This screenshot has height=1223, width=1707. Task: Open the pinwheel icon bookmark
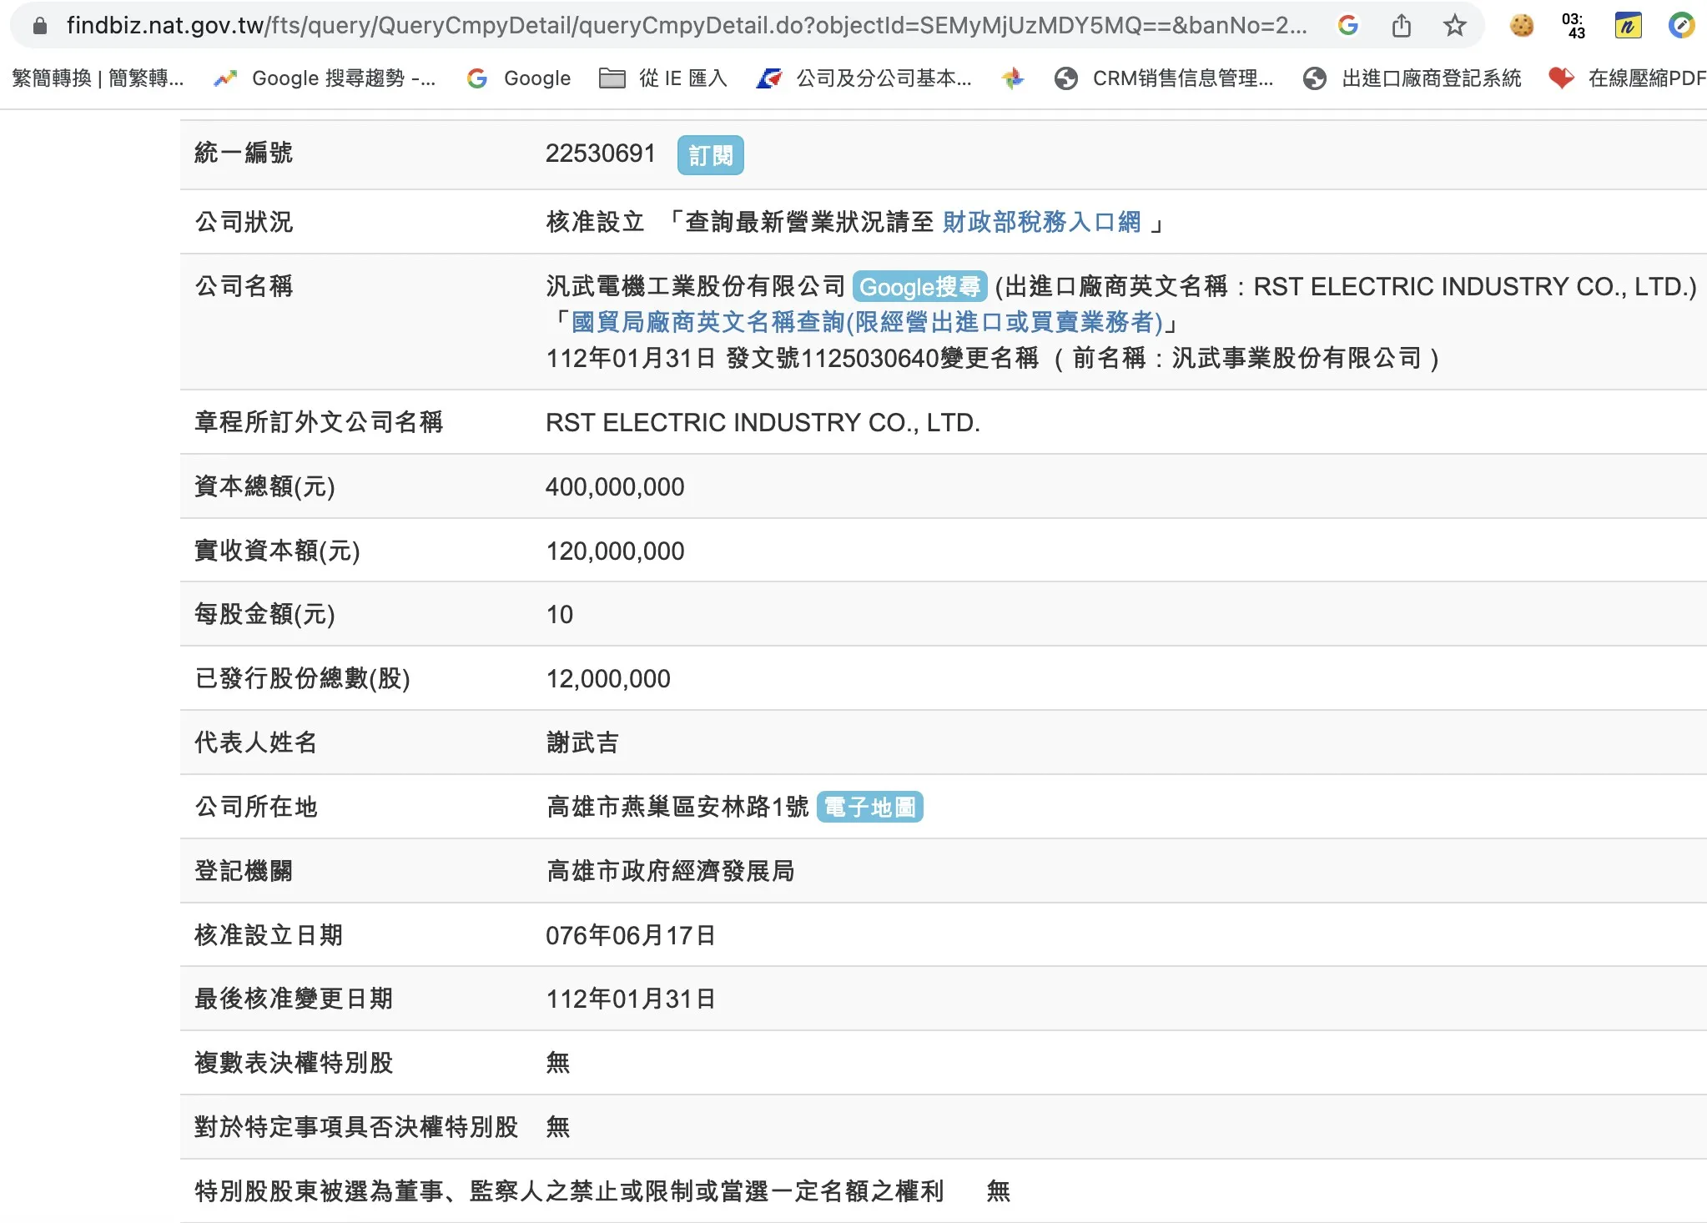pyautogui.click(x=1012, y=78)
